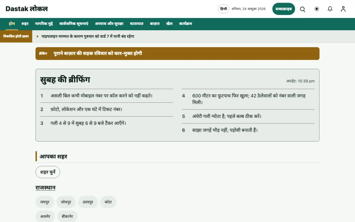Open the कार्यक्रम nav item

pyautogui.click(x=185, y=24)
